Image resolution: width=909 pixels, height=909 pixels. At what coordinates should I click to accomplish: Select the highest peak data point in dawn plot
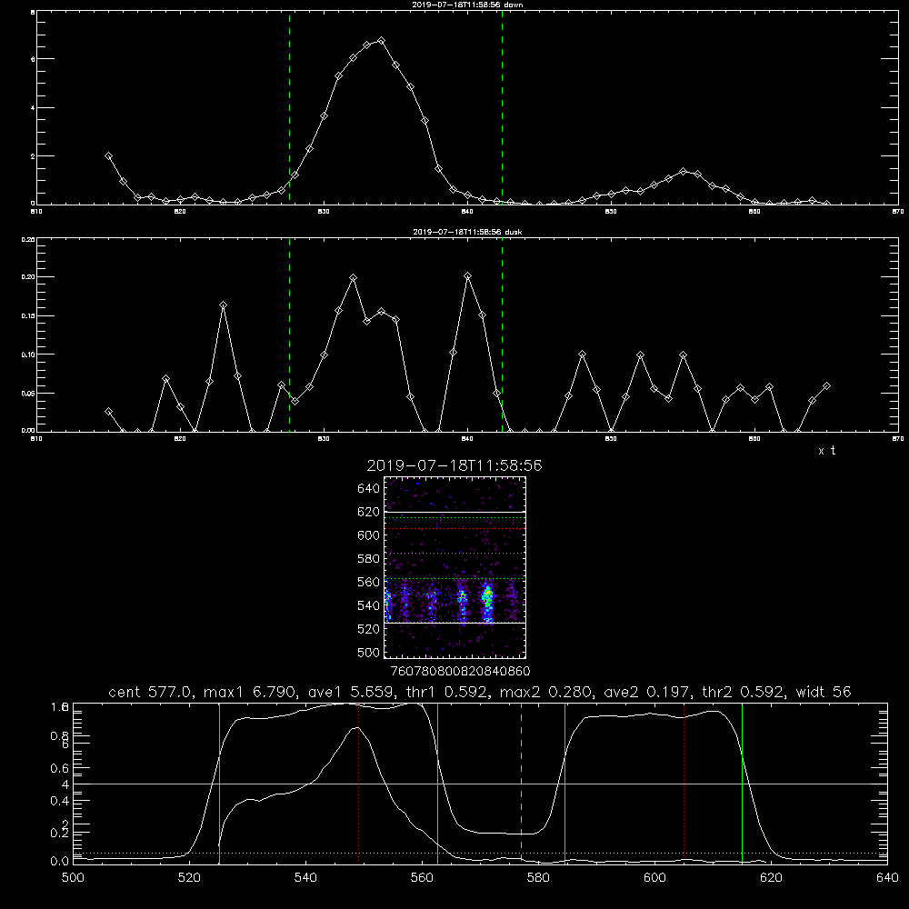point(381,41)
